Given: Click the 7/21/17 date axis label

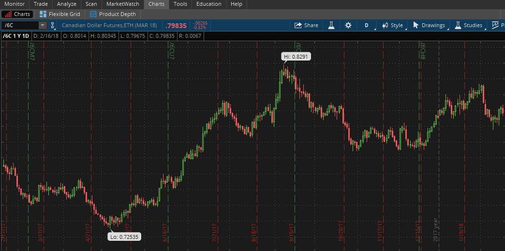Looking at the screenshot, I should 214,232.
